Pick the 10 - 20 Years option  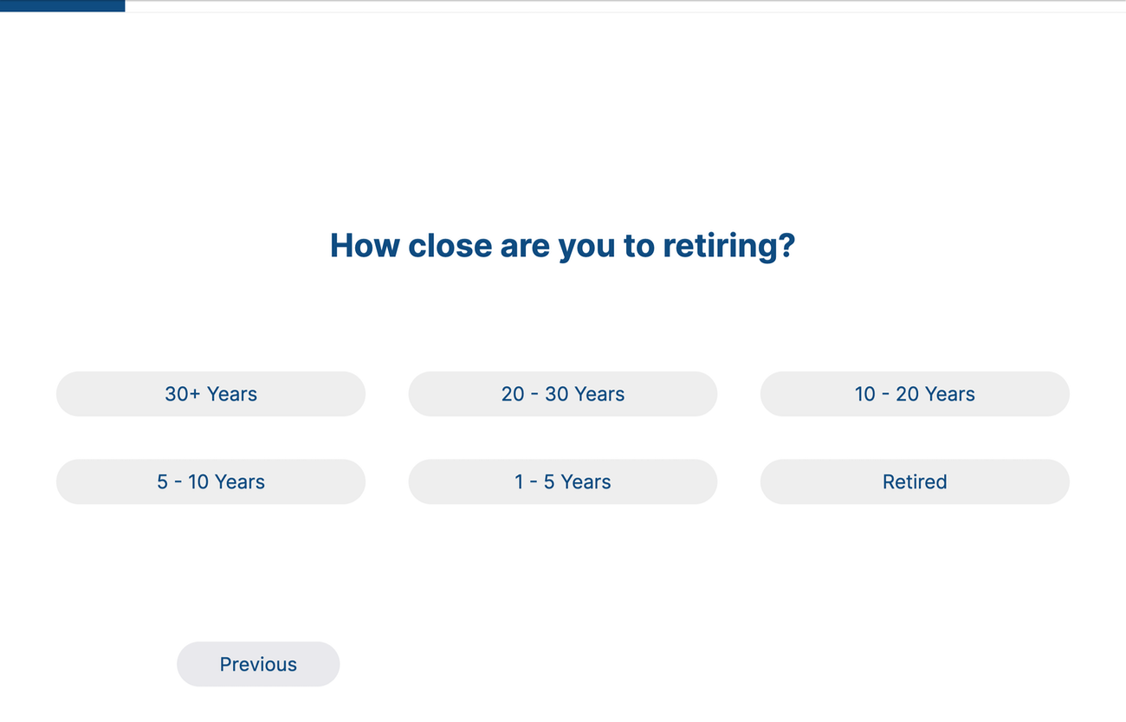click(915, 394)
